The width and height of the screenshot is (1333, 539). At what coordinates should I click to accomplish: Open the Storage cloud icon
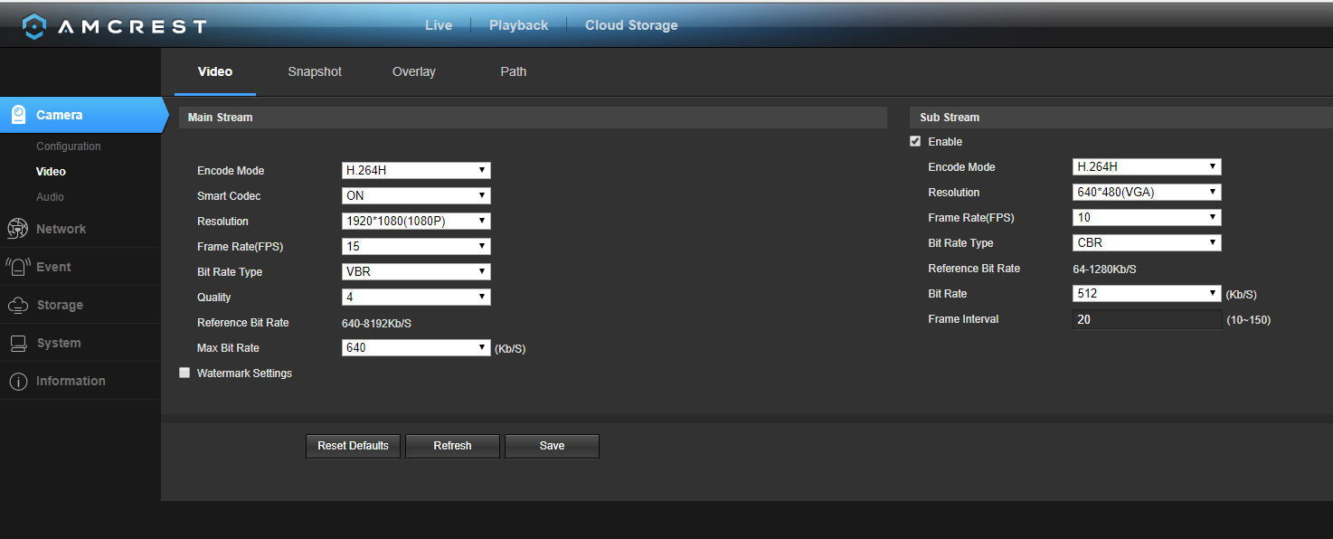[17, 306]
